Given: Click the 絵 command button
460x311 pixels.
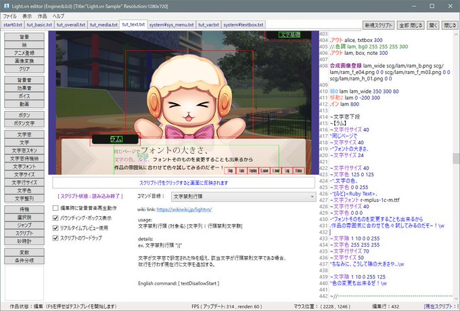Looking at the screenshot, I should click(x=24, y=45).
